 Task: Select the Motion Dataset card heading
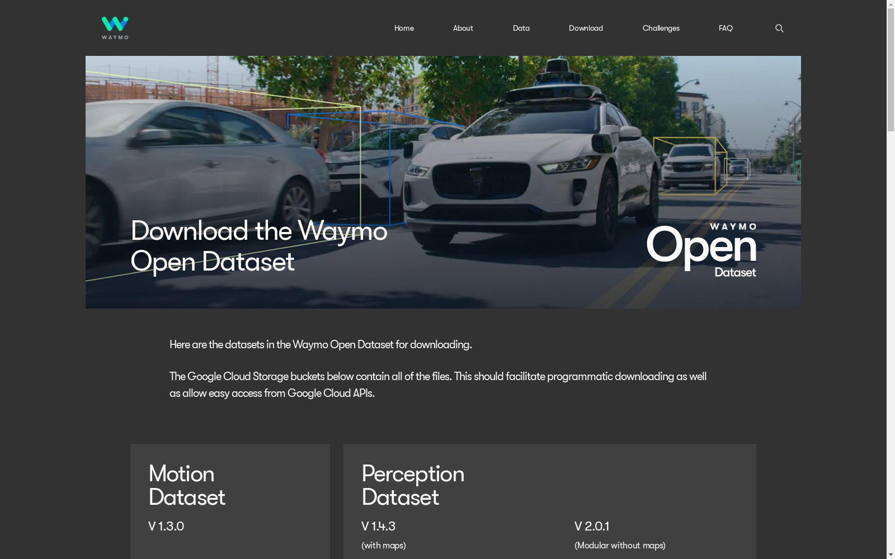pos(187,486)
